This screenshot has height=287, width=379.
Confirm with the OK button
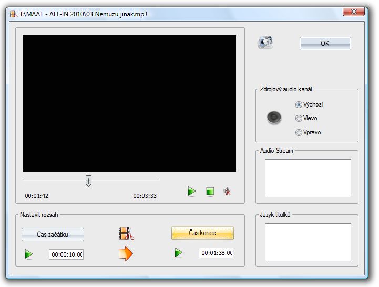coord(325,44)
